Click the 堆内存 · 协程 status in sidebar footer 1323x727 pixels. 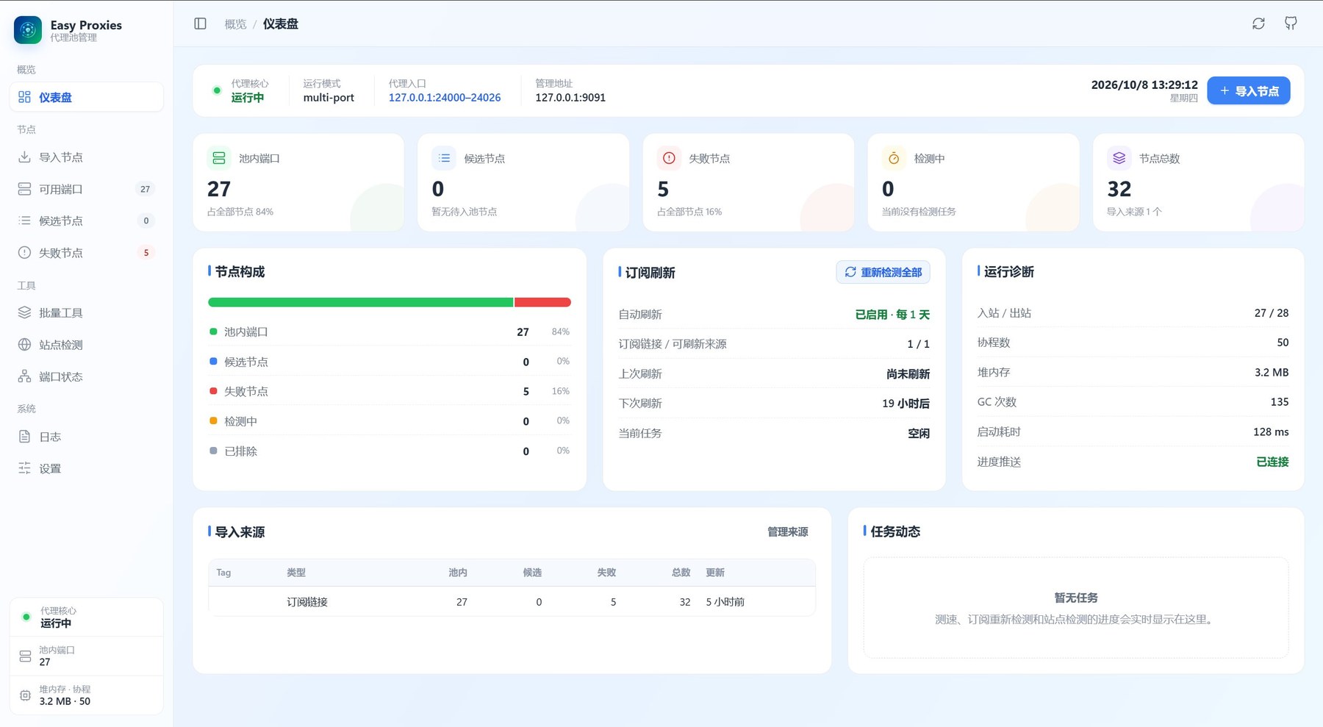pyautogui.click(x=86, y=695)
